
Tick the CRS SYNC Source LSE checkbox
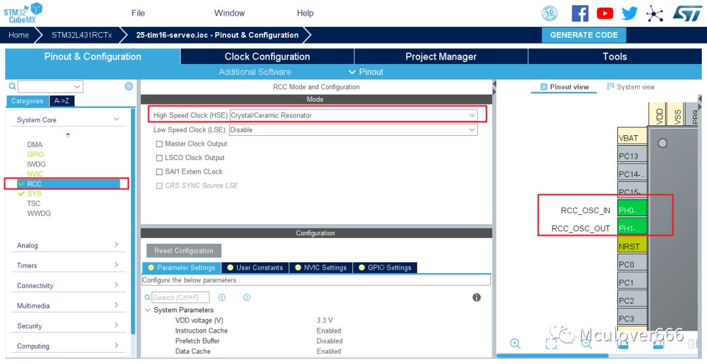159,186
